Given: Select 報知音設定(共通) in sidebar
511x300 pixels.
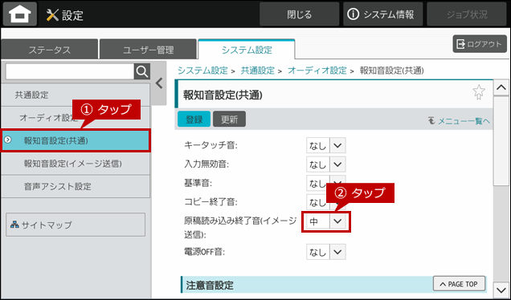Looking at the screenshot, I should tap(76, 140).
